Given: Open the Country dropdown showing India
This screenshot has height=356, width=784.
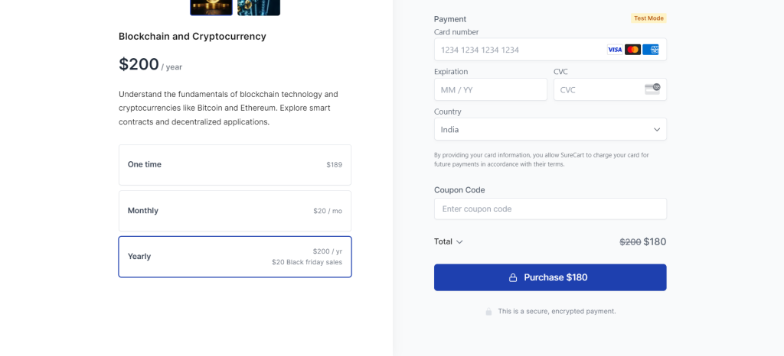Looking at the screenshot, I should click(550, 129).
